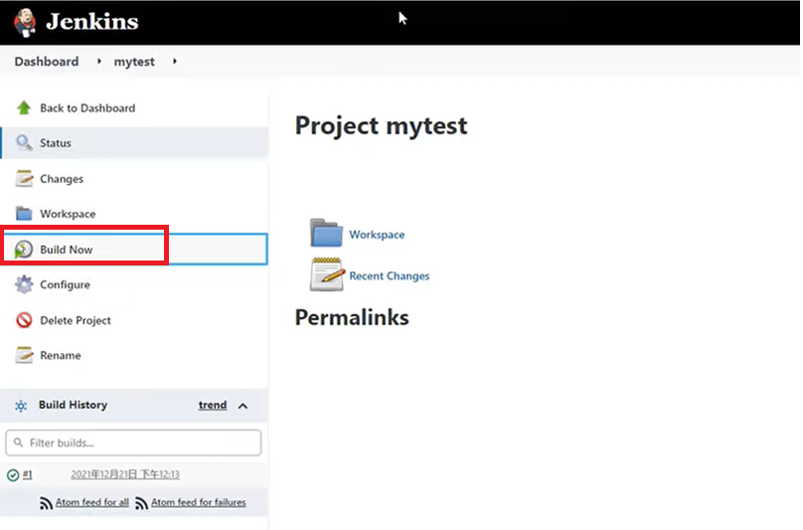Image resolution: width=803 pixels, height=530 pixels.
Task: Open Changes from the sidebar
Action: pos(62,179)
